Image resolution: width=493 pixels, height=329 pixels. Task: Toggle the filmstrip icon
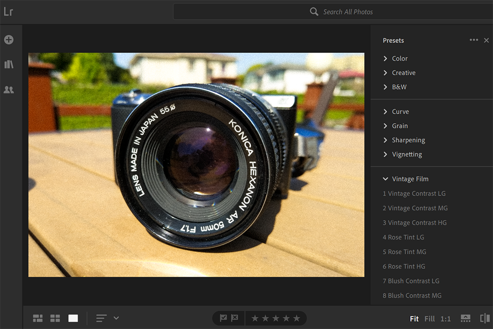pos(466,318)
